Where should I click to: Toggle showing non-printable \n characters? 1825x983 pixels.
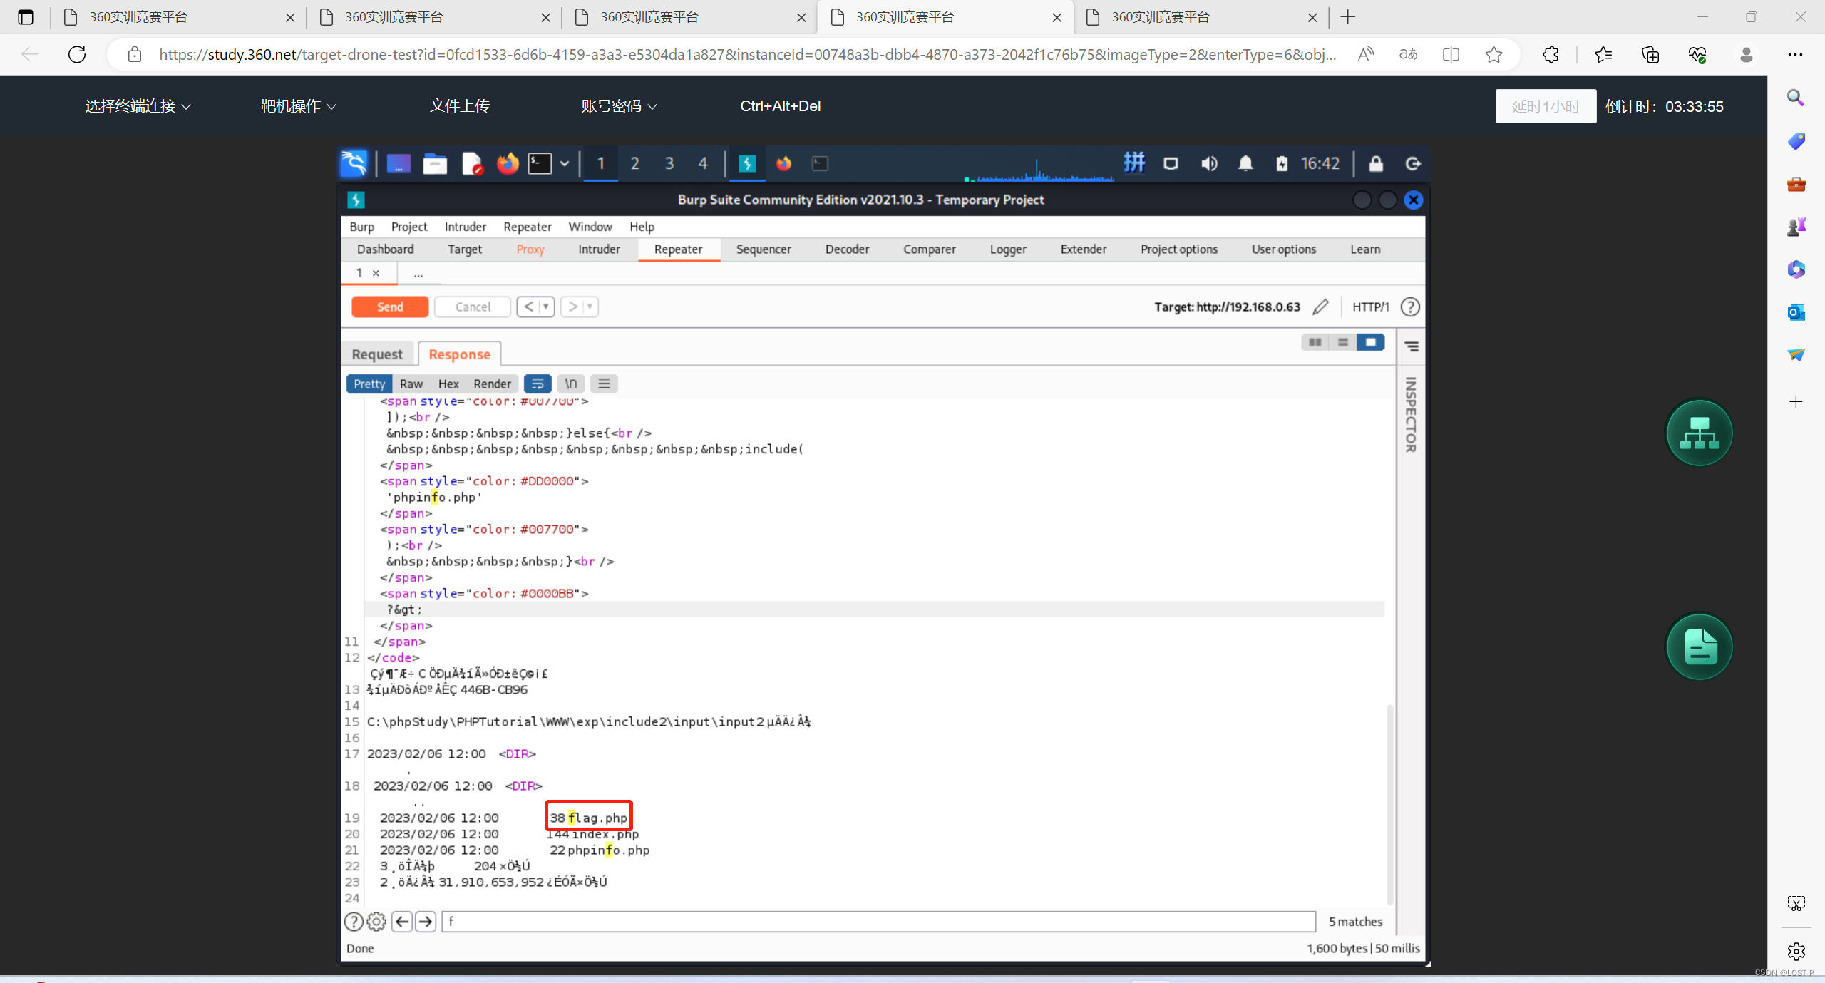[x=571, y=384]
